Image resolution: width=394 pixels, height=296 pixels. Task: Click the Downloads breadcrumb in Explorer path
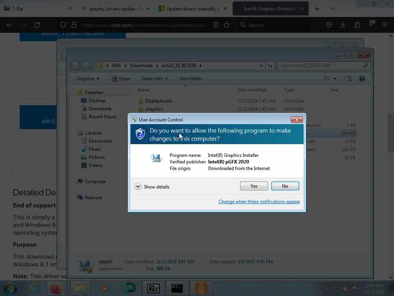[x=141, y=66]
